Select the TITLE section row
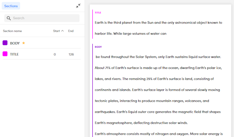The width and height of the screenshot is (234, 137). pyautogui.click(x=42, y=54)
